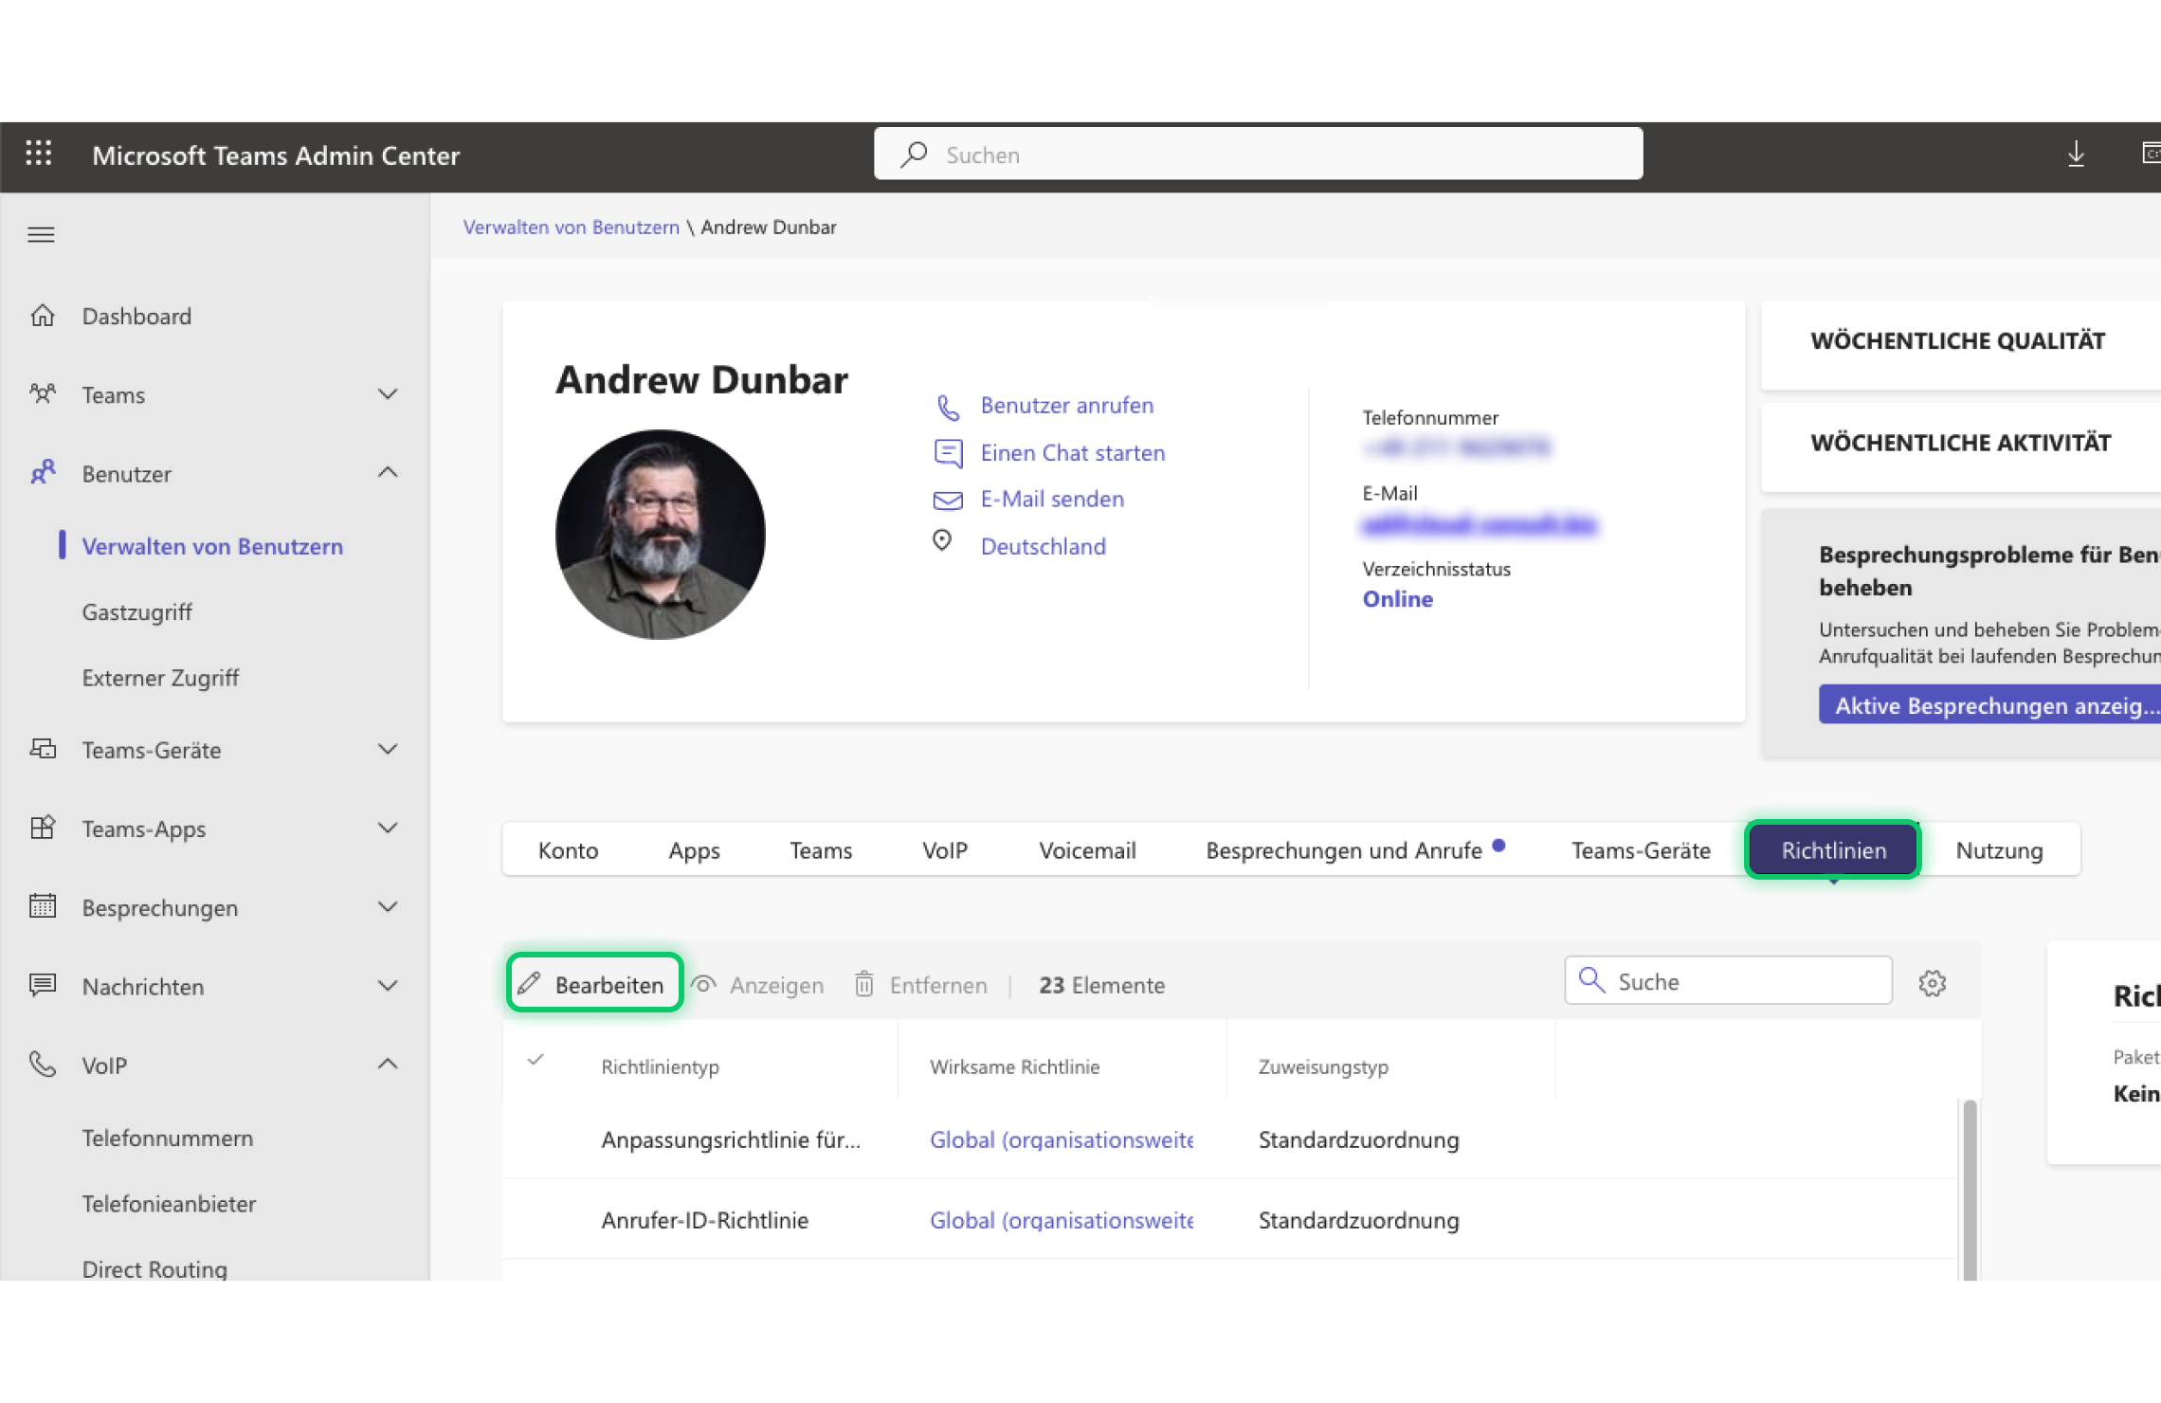Viewport: 2161px width, 1403px height.
Task: Open Global policy link for Anrufer-ID-Richtlinie
Action: coord(1062,1220)
